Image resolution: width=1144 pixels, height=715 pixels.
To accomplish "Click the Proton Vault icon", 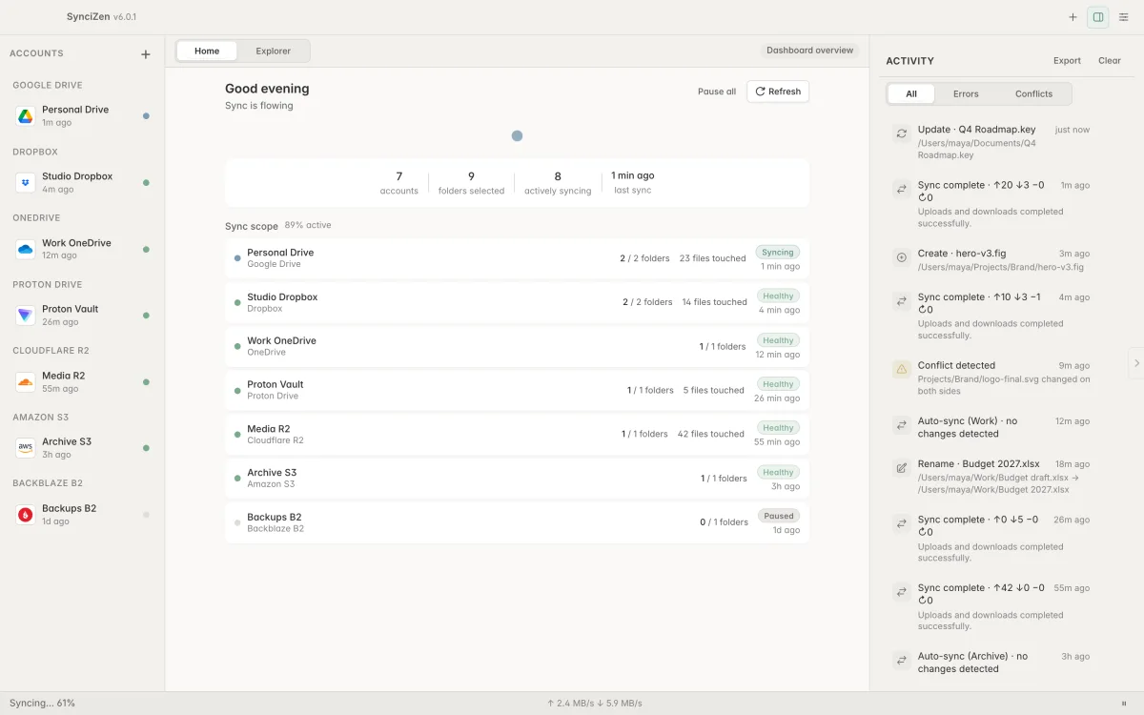I will point(26,316).
